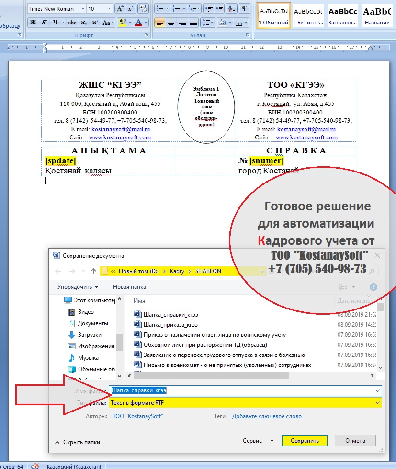Select Музыка in the folder tree
Viewport: 396px width, 469px height.
[83, 358]
